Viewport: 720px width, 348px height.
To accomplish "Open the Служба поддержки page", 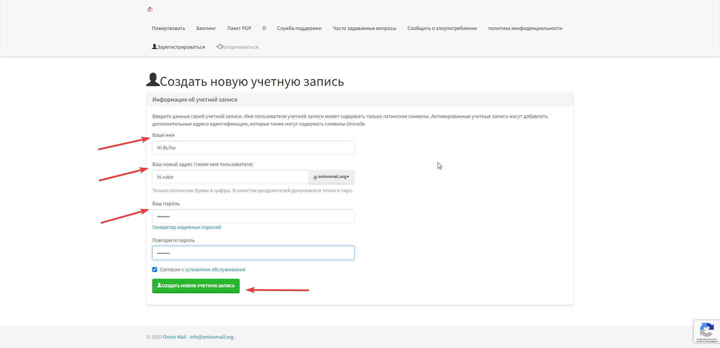I will point(299,28).
